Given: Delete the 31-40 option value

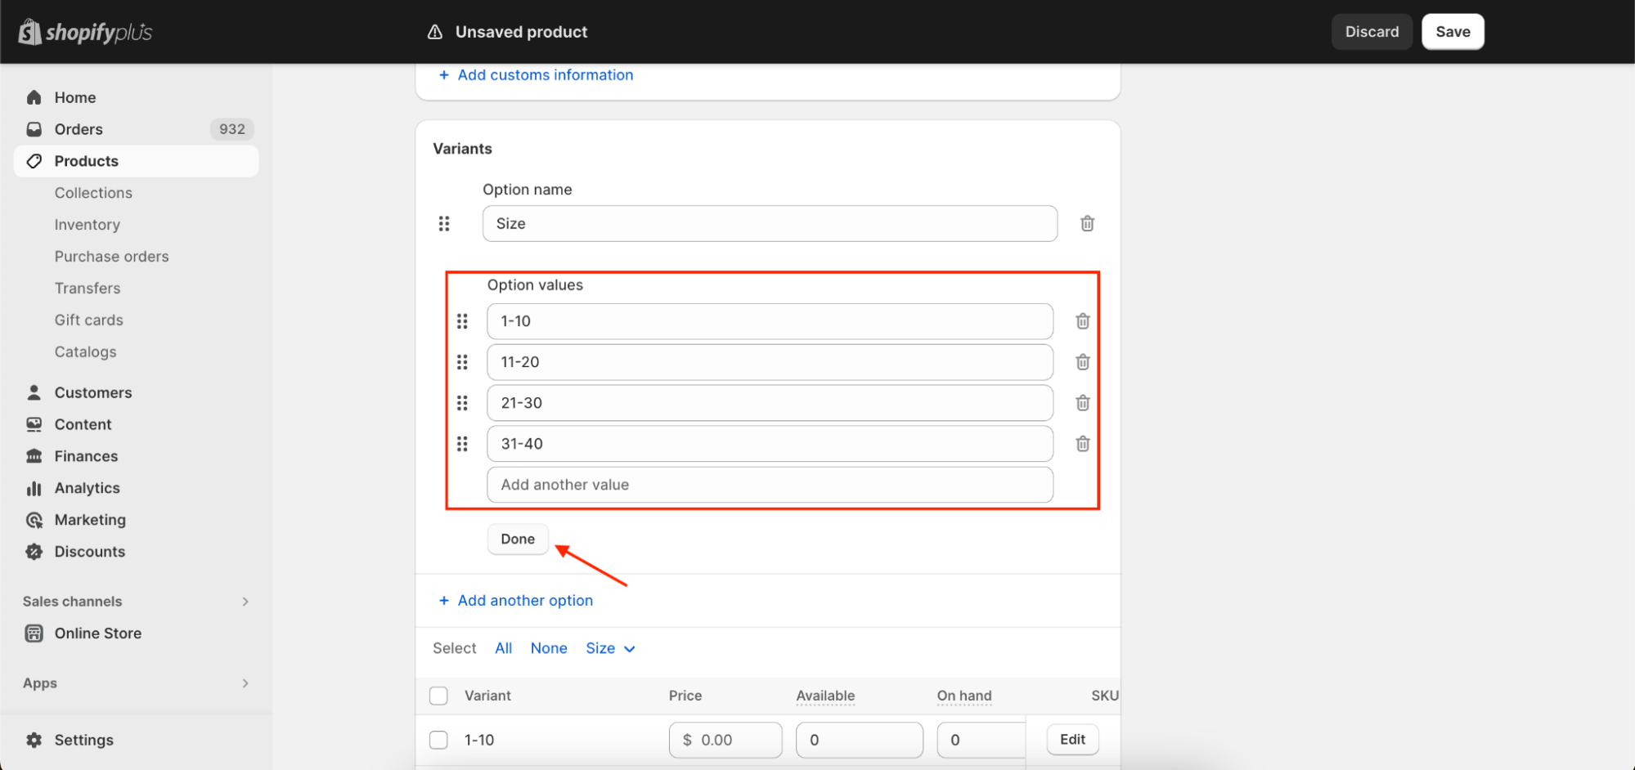Looking at the screenshot, I should pyautogui.click(x=1082, y=444).
